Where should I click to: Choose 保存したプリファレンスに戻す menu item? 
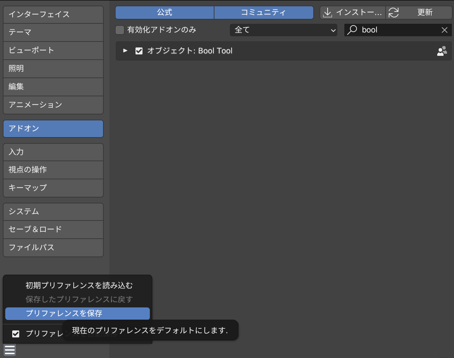tap(78, 300)
